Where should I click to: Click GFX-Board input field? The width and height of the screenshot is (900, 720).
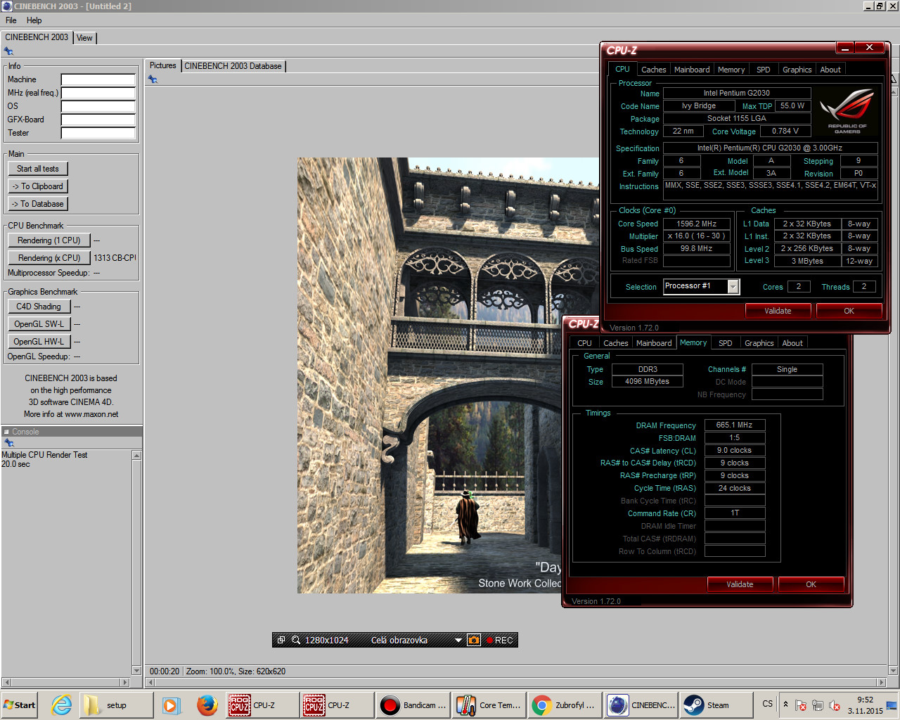click(x=98, y=120)
